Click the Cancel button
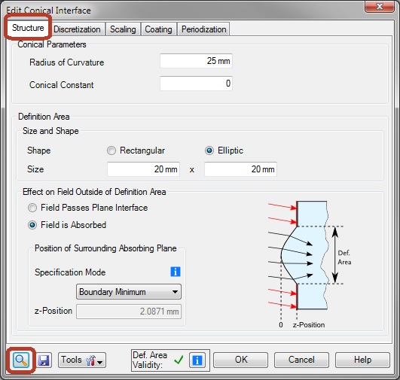Image resolution: width=400 pixels, height=380 pixels. pos(301,360)
